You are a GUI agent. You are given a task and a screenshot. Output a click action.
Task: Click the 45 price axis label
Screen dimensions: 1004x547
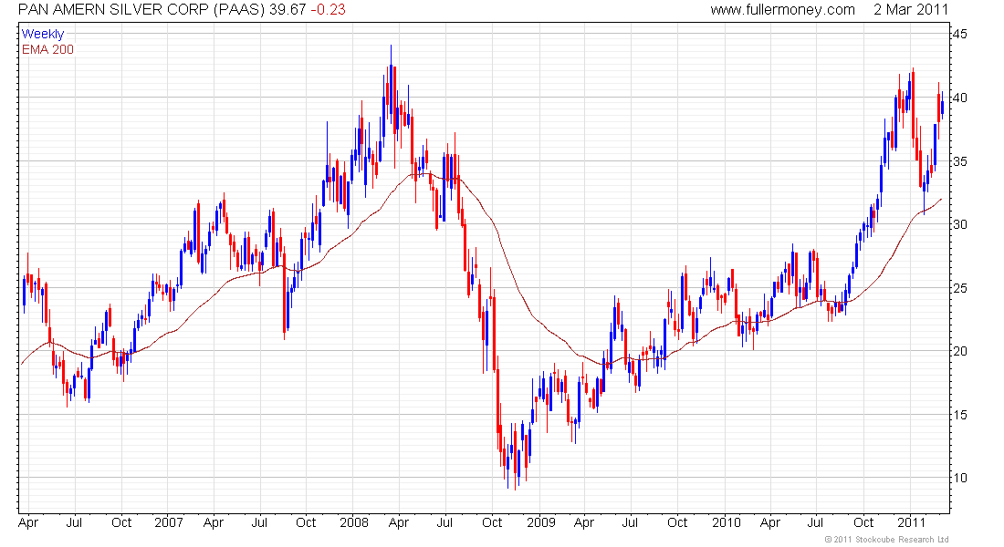point(961,35)
